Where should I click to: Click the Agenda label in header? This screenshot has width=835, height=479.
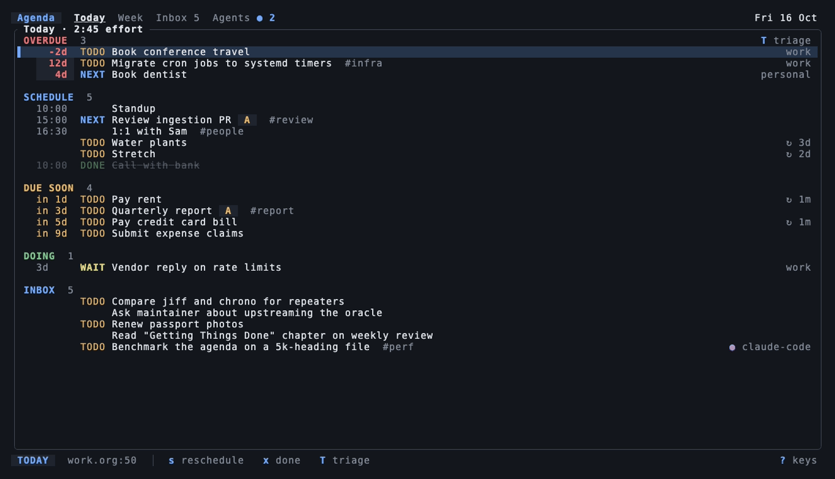(x=36, y=18)
